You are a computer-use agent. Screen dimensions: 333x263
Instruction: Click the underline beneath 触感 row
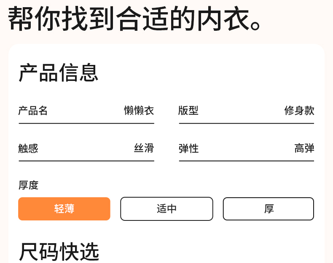pos(86,161)
